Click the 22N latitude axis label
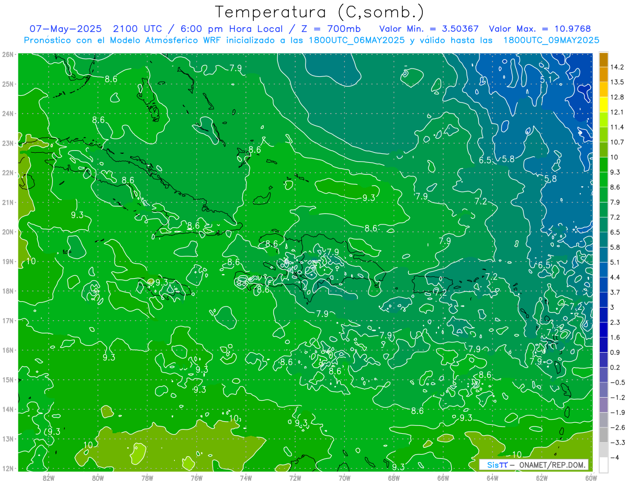 (x=7, y=173)
